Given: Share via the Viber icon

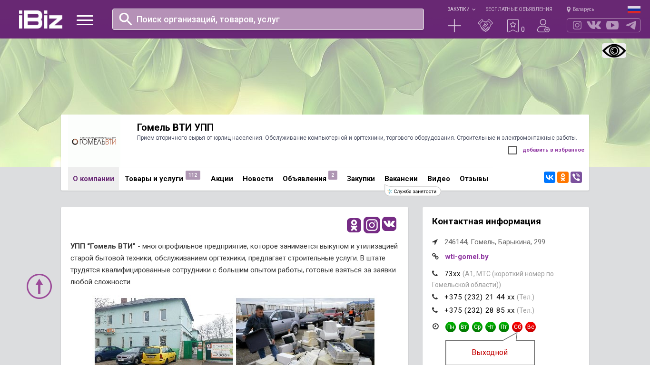Looking at the screenshot, I should (x=576, y=177).
